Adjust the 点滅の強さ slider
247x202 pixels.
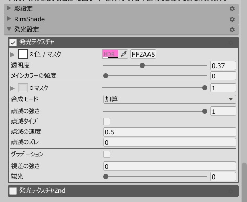(155, 111)
